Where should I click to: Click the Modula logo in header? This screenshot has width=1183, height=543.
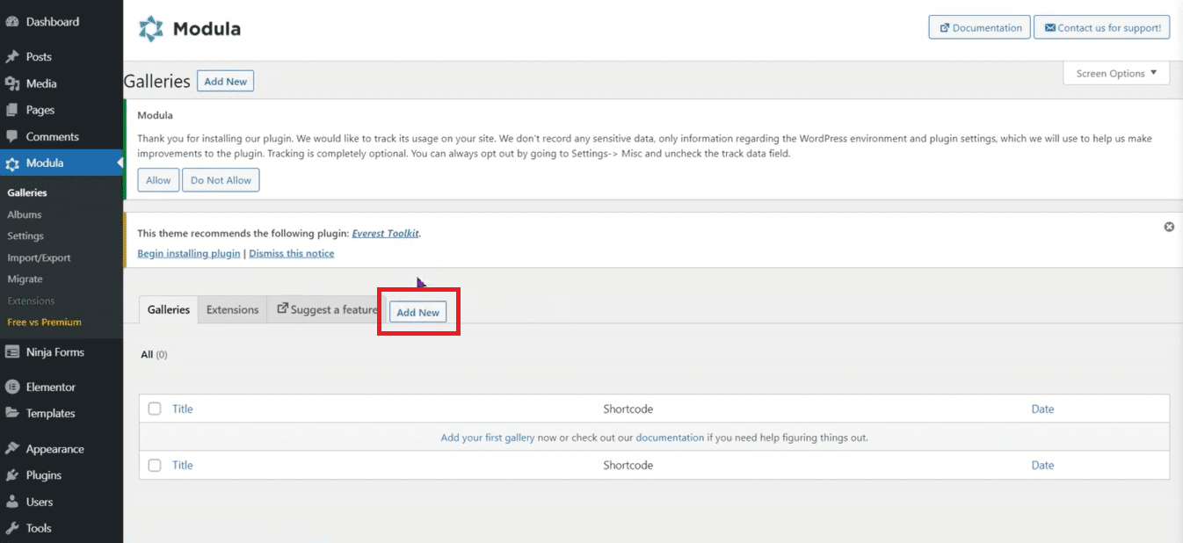click(151, 29)
